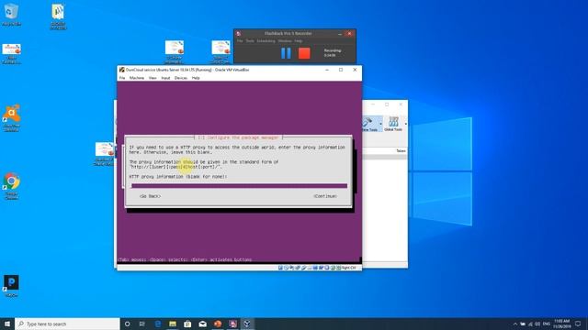Image resolution: width=588 pixels, height=330 pixels.
Task: Open Machine menu in VirtualBox VM window
Action: click(x=137, y=78)
